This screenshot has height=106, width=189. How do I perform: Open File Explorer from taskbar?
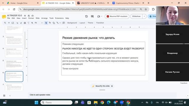tap(96, 102)
